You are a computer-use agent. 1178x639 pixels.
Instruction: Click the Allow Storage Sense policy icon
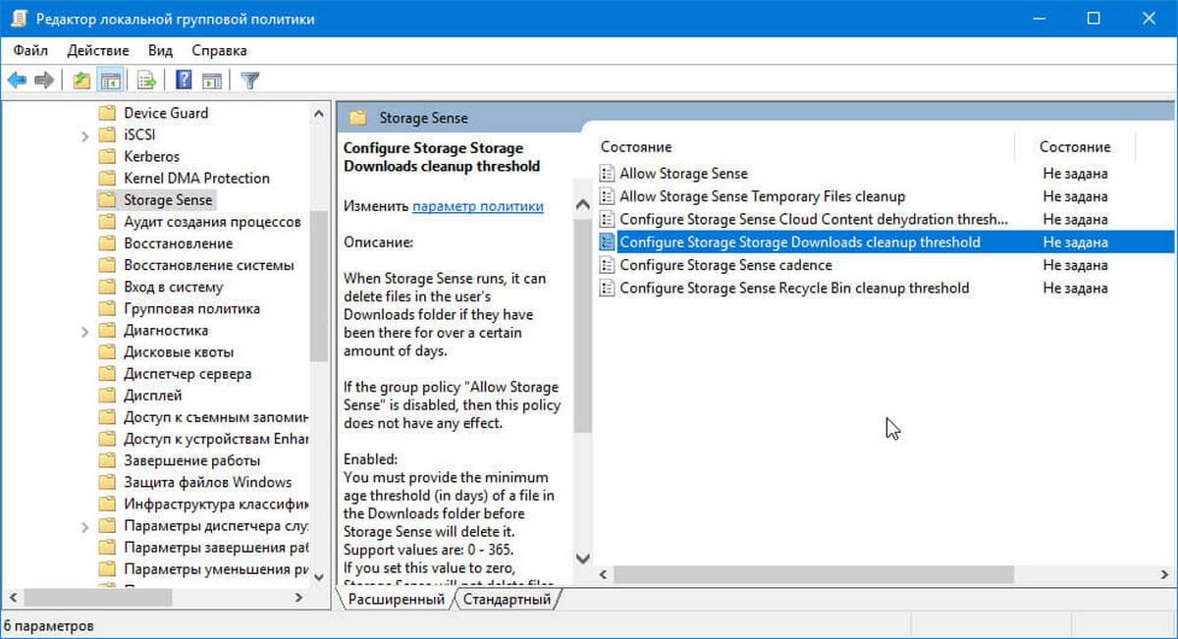pos(608,174)
